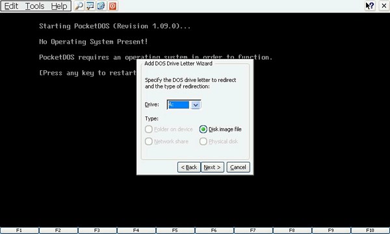Image resolution: width=390 pixels, height=234 pixels.
Task: Click the red power toolbar icon
Action: coord(112,6)
